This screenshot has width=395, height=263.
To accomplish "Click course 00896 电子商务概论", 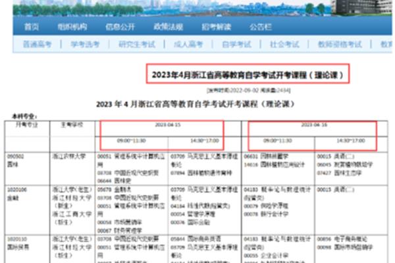I will click(x=342, y=239).
